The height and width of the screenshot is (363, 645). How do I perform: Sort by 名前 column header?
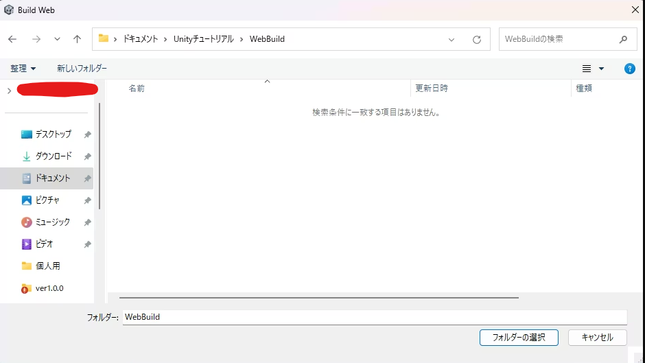pos(137,89)
